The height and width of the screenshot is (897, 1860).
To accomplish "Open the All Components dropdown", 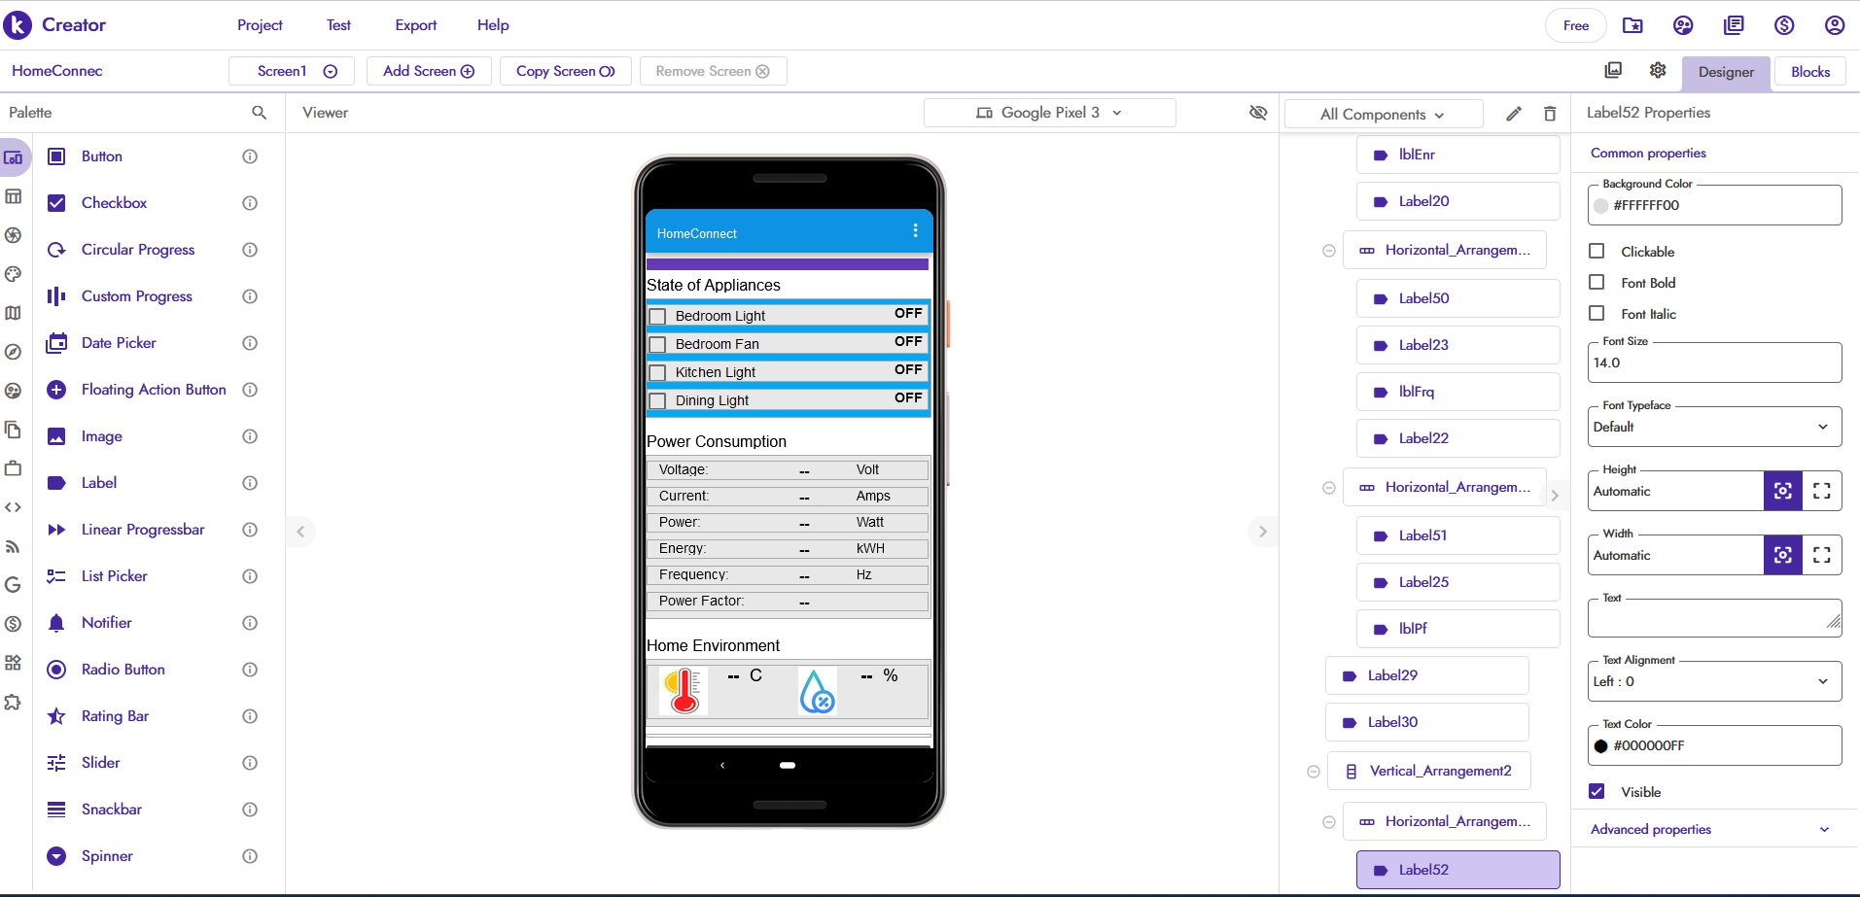I will click(1383, 114).
